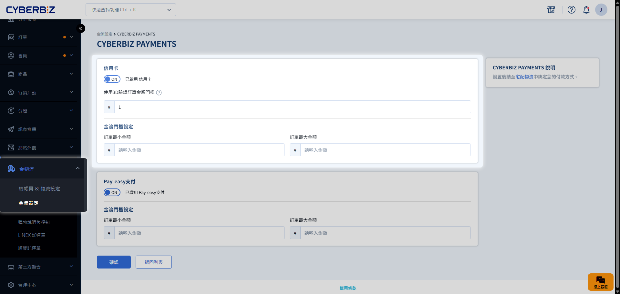The width and height of the screenshot is (620, 294).
Task: Toggle off the 信用卡 switch
Action: (x=112, y=79)
